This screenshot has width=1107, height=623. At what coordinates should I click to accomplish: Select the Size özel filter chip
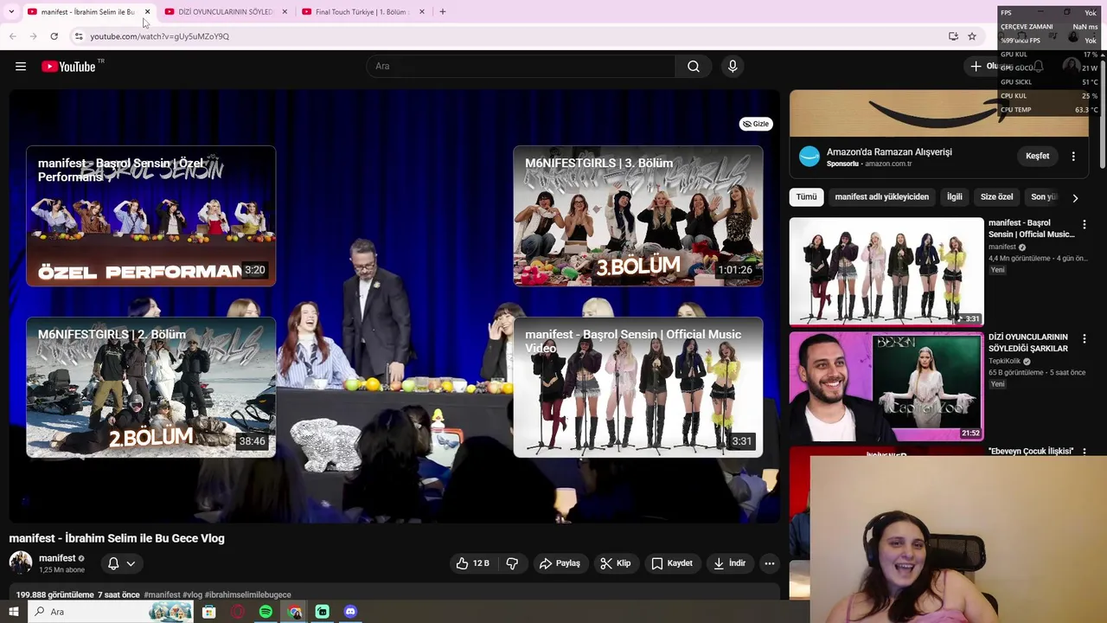click(996, 197)
